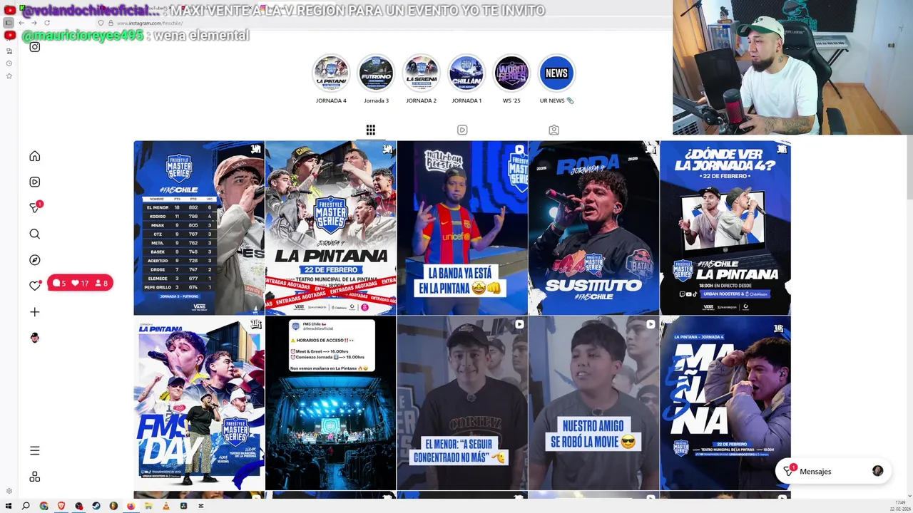Switch to the Tagged posts tab
Image resolution: width=913 pixels, height=513 pixels.
[554, 130]
